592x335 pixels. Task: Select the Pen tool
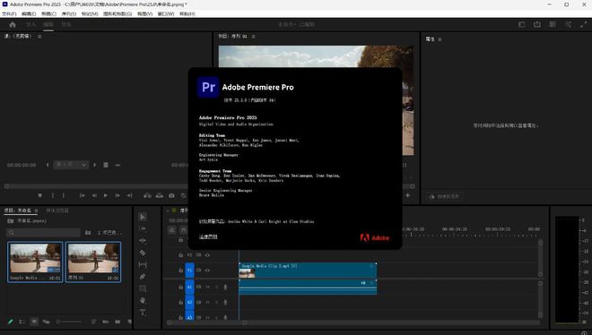[143, 277]
